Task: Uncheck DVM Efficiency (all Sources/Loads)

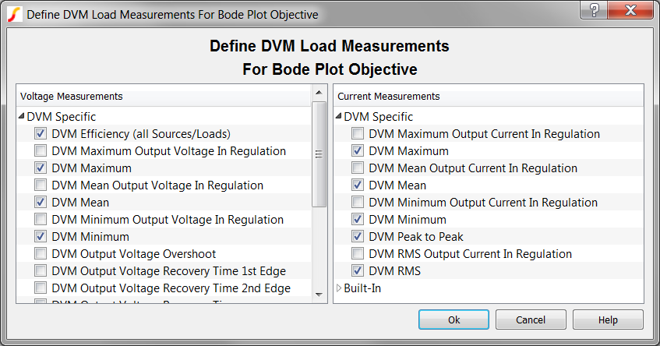Action: pyautogui.click(x=41, y=134)
